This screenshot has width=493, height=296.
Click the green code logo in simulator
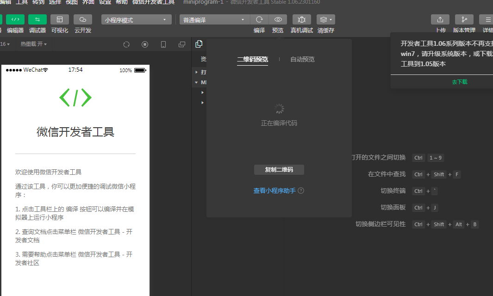[75, 98]
